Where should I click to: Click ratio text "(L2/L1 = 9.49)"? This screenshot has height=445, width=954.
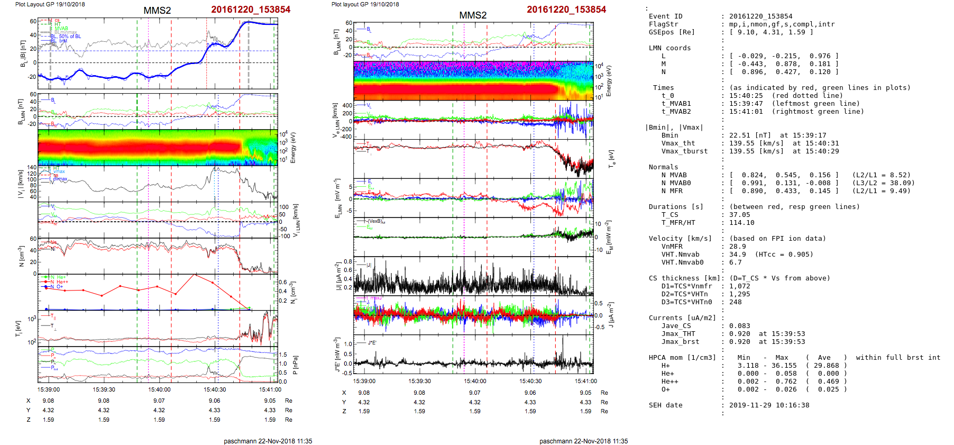[881, 191]
